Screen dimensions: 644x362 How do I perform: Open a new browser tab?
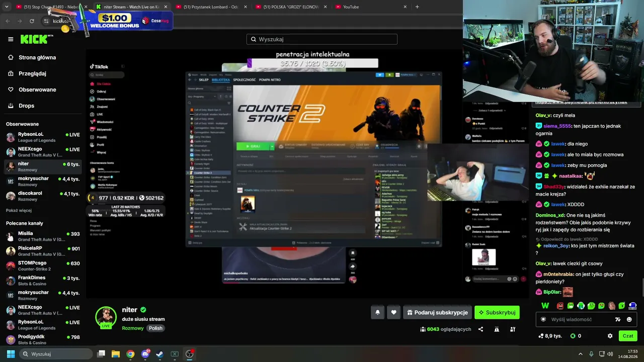point(417,7)
